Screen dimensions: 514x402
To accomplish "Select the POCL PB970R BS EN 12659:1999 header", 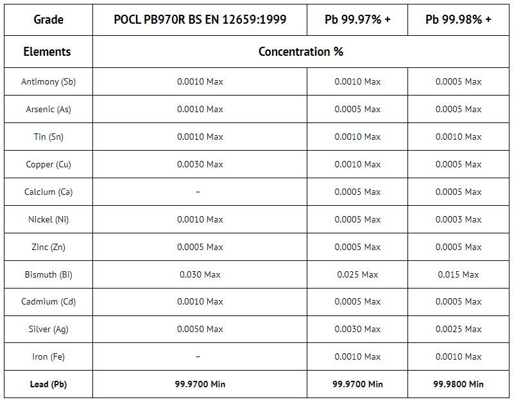I will click(x=200, y=19).
